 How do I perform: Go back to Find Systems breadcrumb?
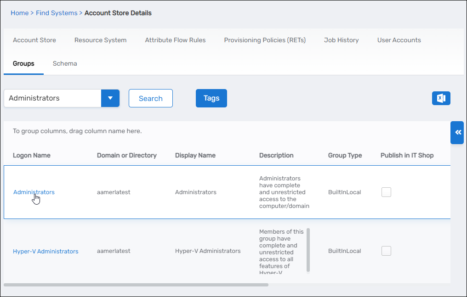57,13
